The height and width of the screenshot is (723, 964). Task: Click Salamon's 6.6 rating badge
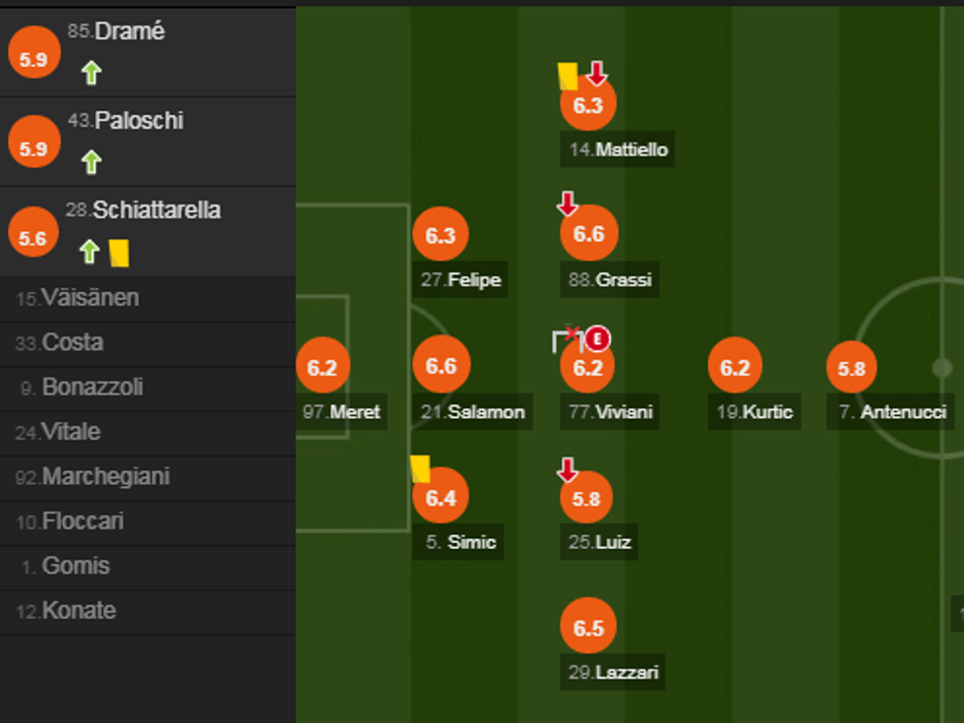pyautogui.click(x=441, y=366)
